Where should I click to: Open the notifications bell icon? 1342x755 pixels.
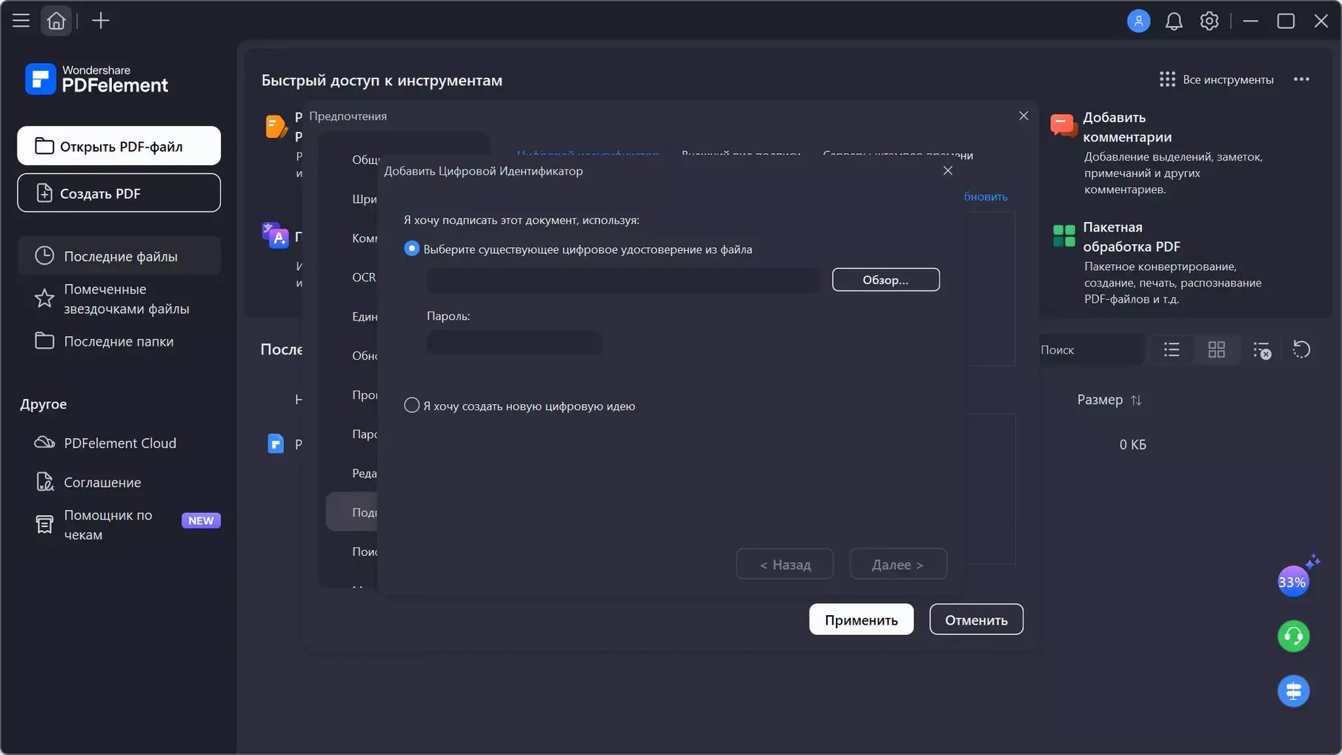(x=1173, y=21)
